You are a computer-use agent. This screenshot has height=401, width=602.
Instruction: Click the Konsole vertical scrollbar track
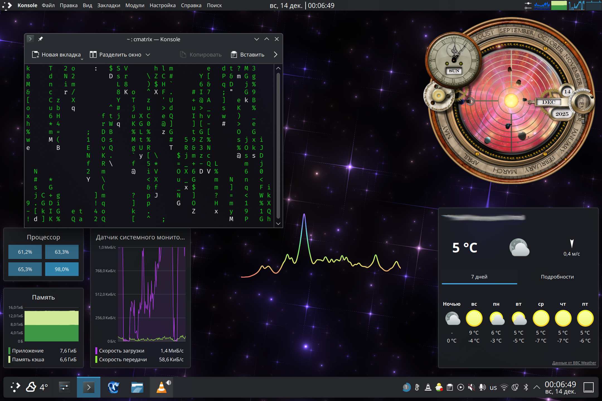pyautogui.click(x=278, y=145)
